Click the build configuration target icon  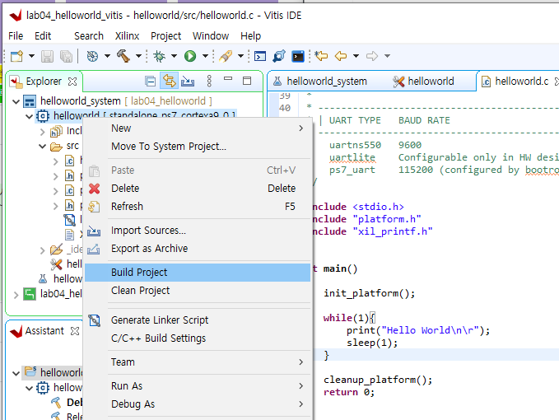point(92,56)
